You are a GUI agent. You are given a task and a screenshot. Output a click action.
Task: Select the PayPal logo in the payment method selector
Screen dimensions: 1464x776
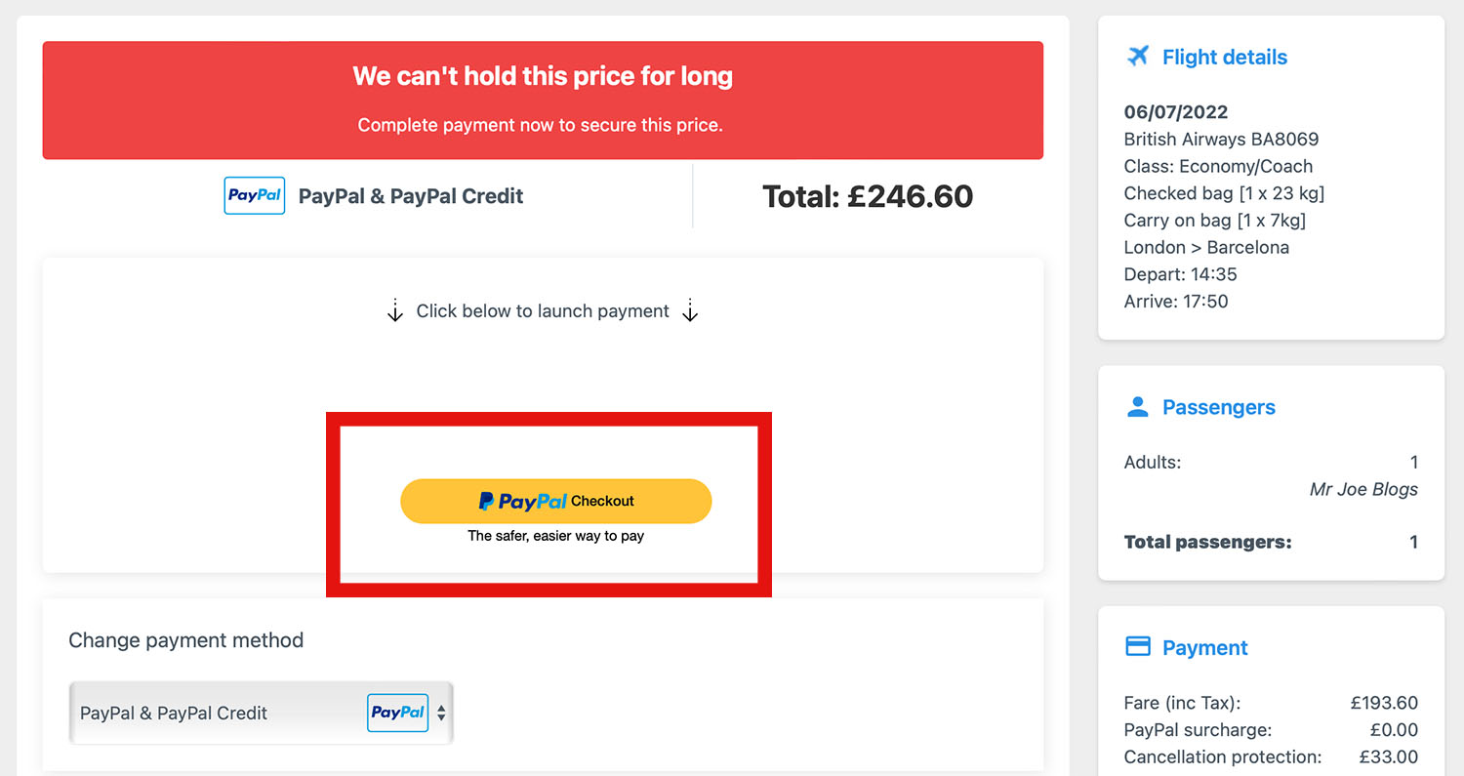coord(397,713)
